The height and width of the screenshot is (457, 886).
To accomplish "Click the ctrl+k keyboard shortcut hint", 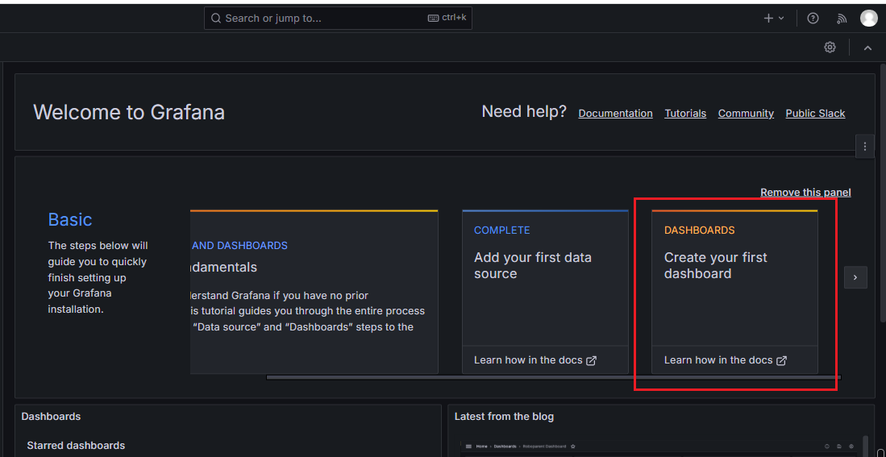I will pos(447,18).
